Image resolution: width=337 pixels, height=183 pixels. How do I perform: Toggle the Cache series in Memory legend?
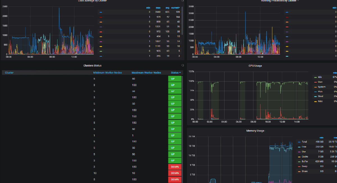[x=305, y=157]
